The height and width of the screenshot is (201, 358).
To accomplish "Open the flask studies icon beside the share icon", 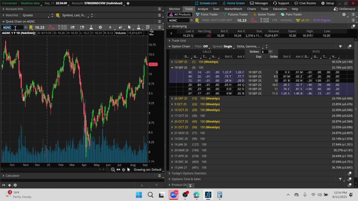I will point(91,27).
